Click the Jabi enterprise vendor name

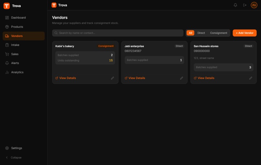[134, 46]
